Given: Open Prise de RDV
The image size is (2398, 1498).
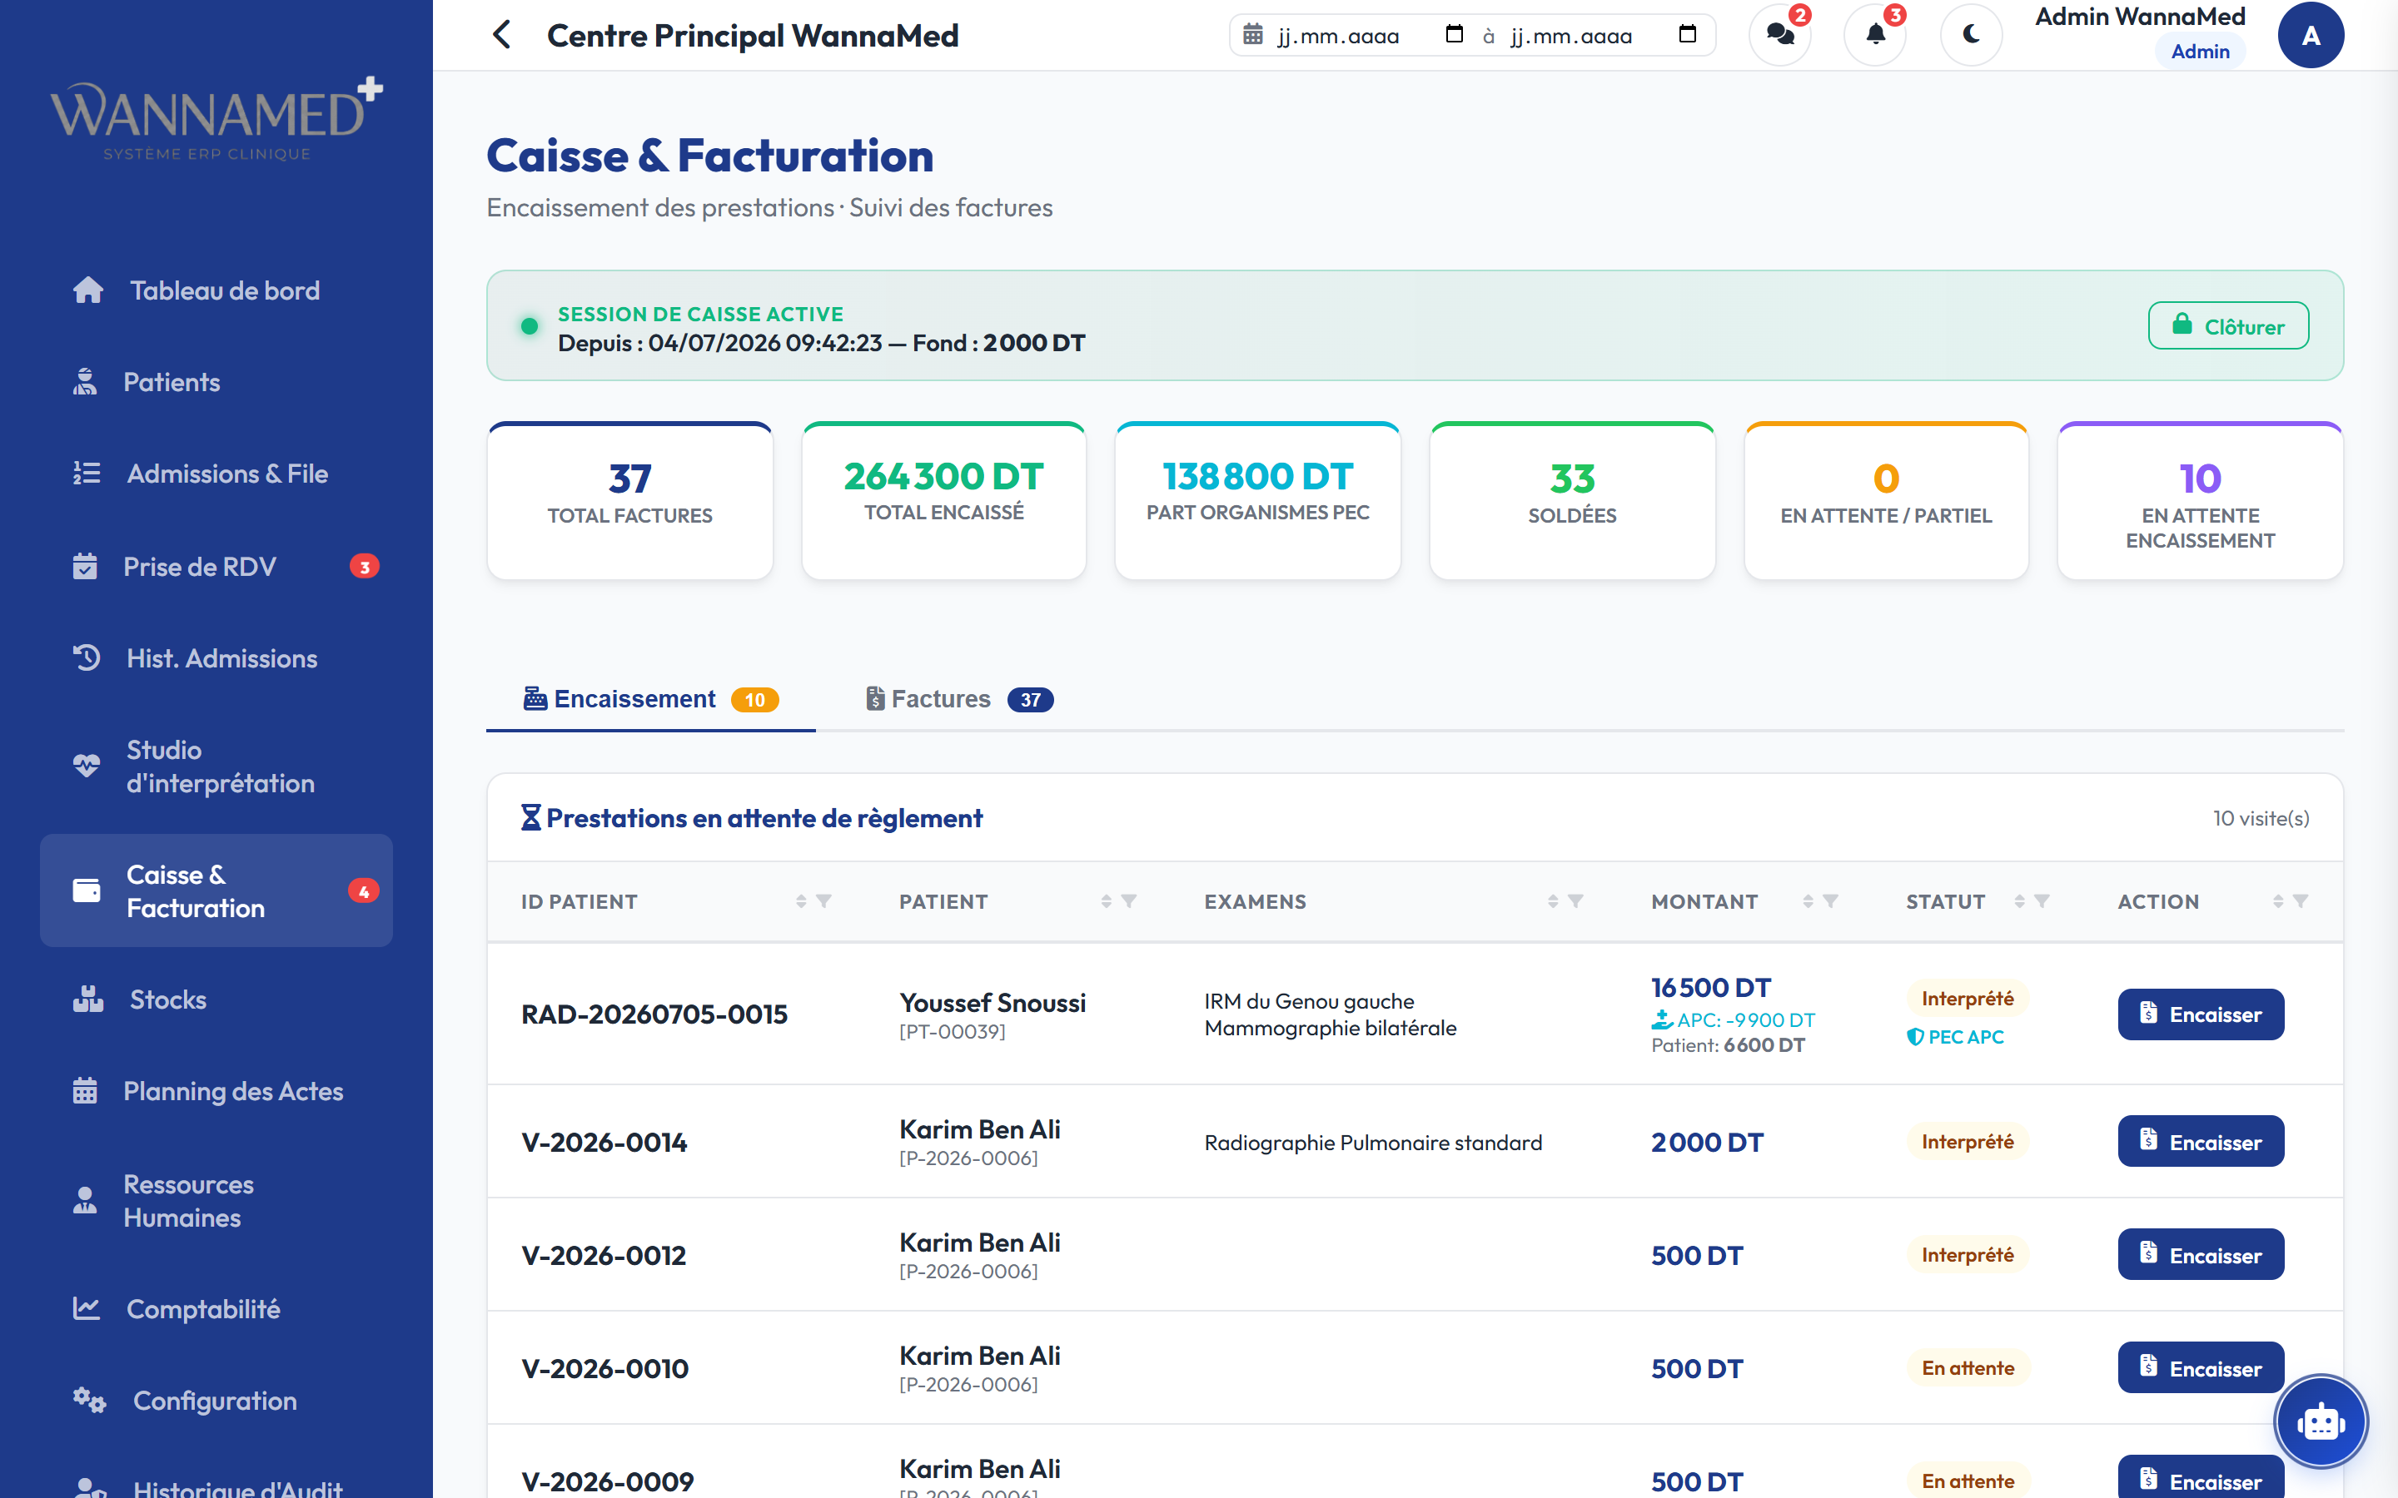Looking at the screenshot, I should tap(216, 567).
